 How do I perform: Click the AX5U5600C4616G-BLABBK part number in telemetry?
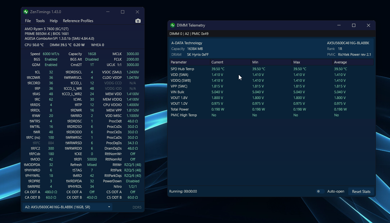tap(348, 43)
